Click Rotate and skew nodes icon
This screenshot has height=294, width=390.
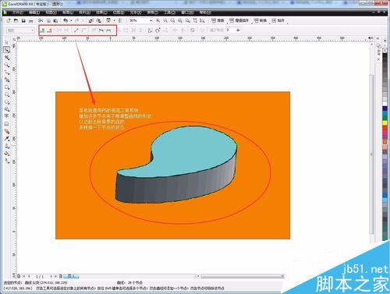[x=158, y=30]
